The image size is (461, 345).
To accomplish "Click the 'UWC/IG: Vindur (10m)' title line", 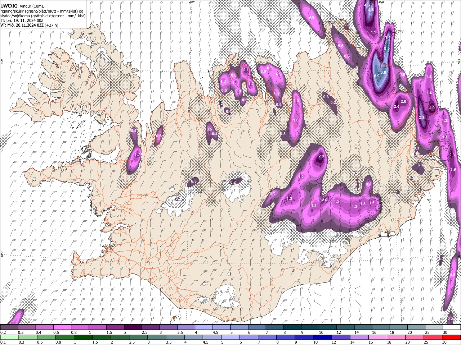I will click(22, 6).
